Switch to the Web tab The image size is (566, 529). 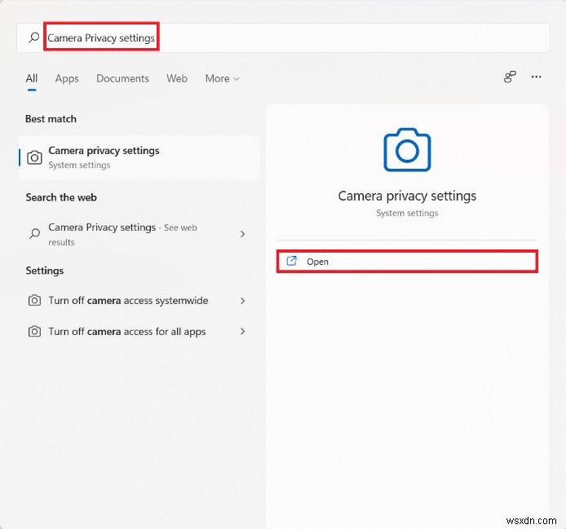point(177,78)
